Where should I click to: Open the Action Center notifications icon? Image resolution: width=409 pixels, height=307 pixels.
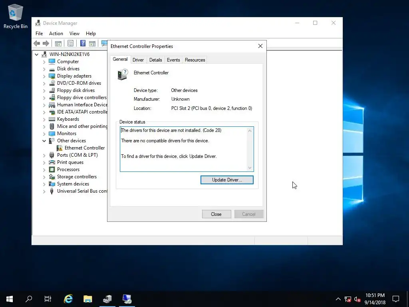396,299
